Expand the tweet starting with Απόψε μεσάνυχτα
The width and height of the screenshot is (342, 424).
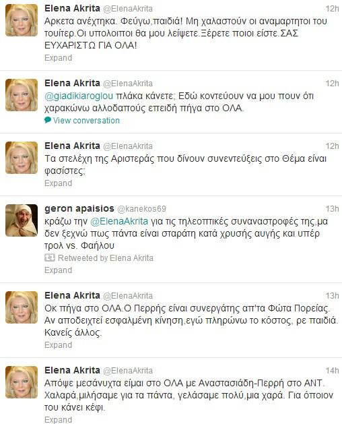[59, 419]
